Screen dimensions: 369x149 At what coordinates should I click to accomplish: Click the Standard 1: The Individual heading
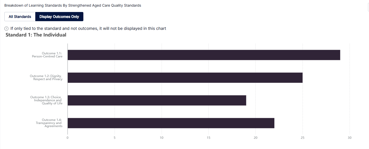[36, 35]
